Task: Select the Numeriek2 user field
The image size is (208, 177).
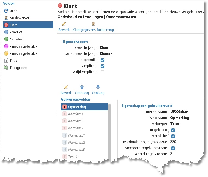Action: pyautogui.click(x=85, y=143)
